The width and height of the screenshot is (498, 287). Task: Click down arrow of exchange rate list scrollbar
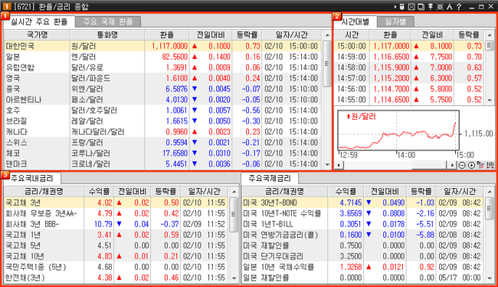point(327,164)
